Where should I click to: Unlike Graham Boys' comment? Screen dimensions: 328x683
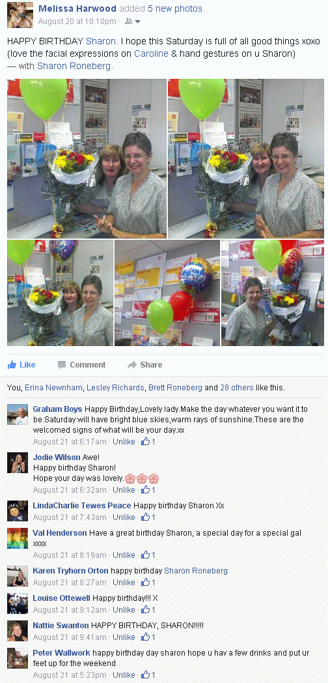pyautogui.click(x=124, y=442)
